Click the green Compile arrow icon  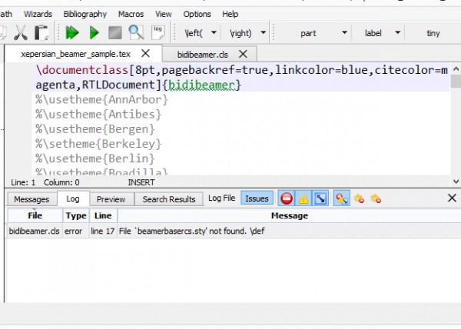point(94,32)
